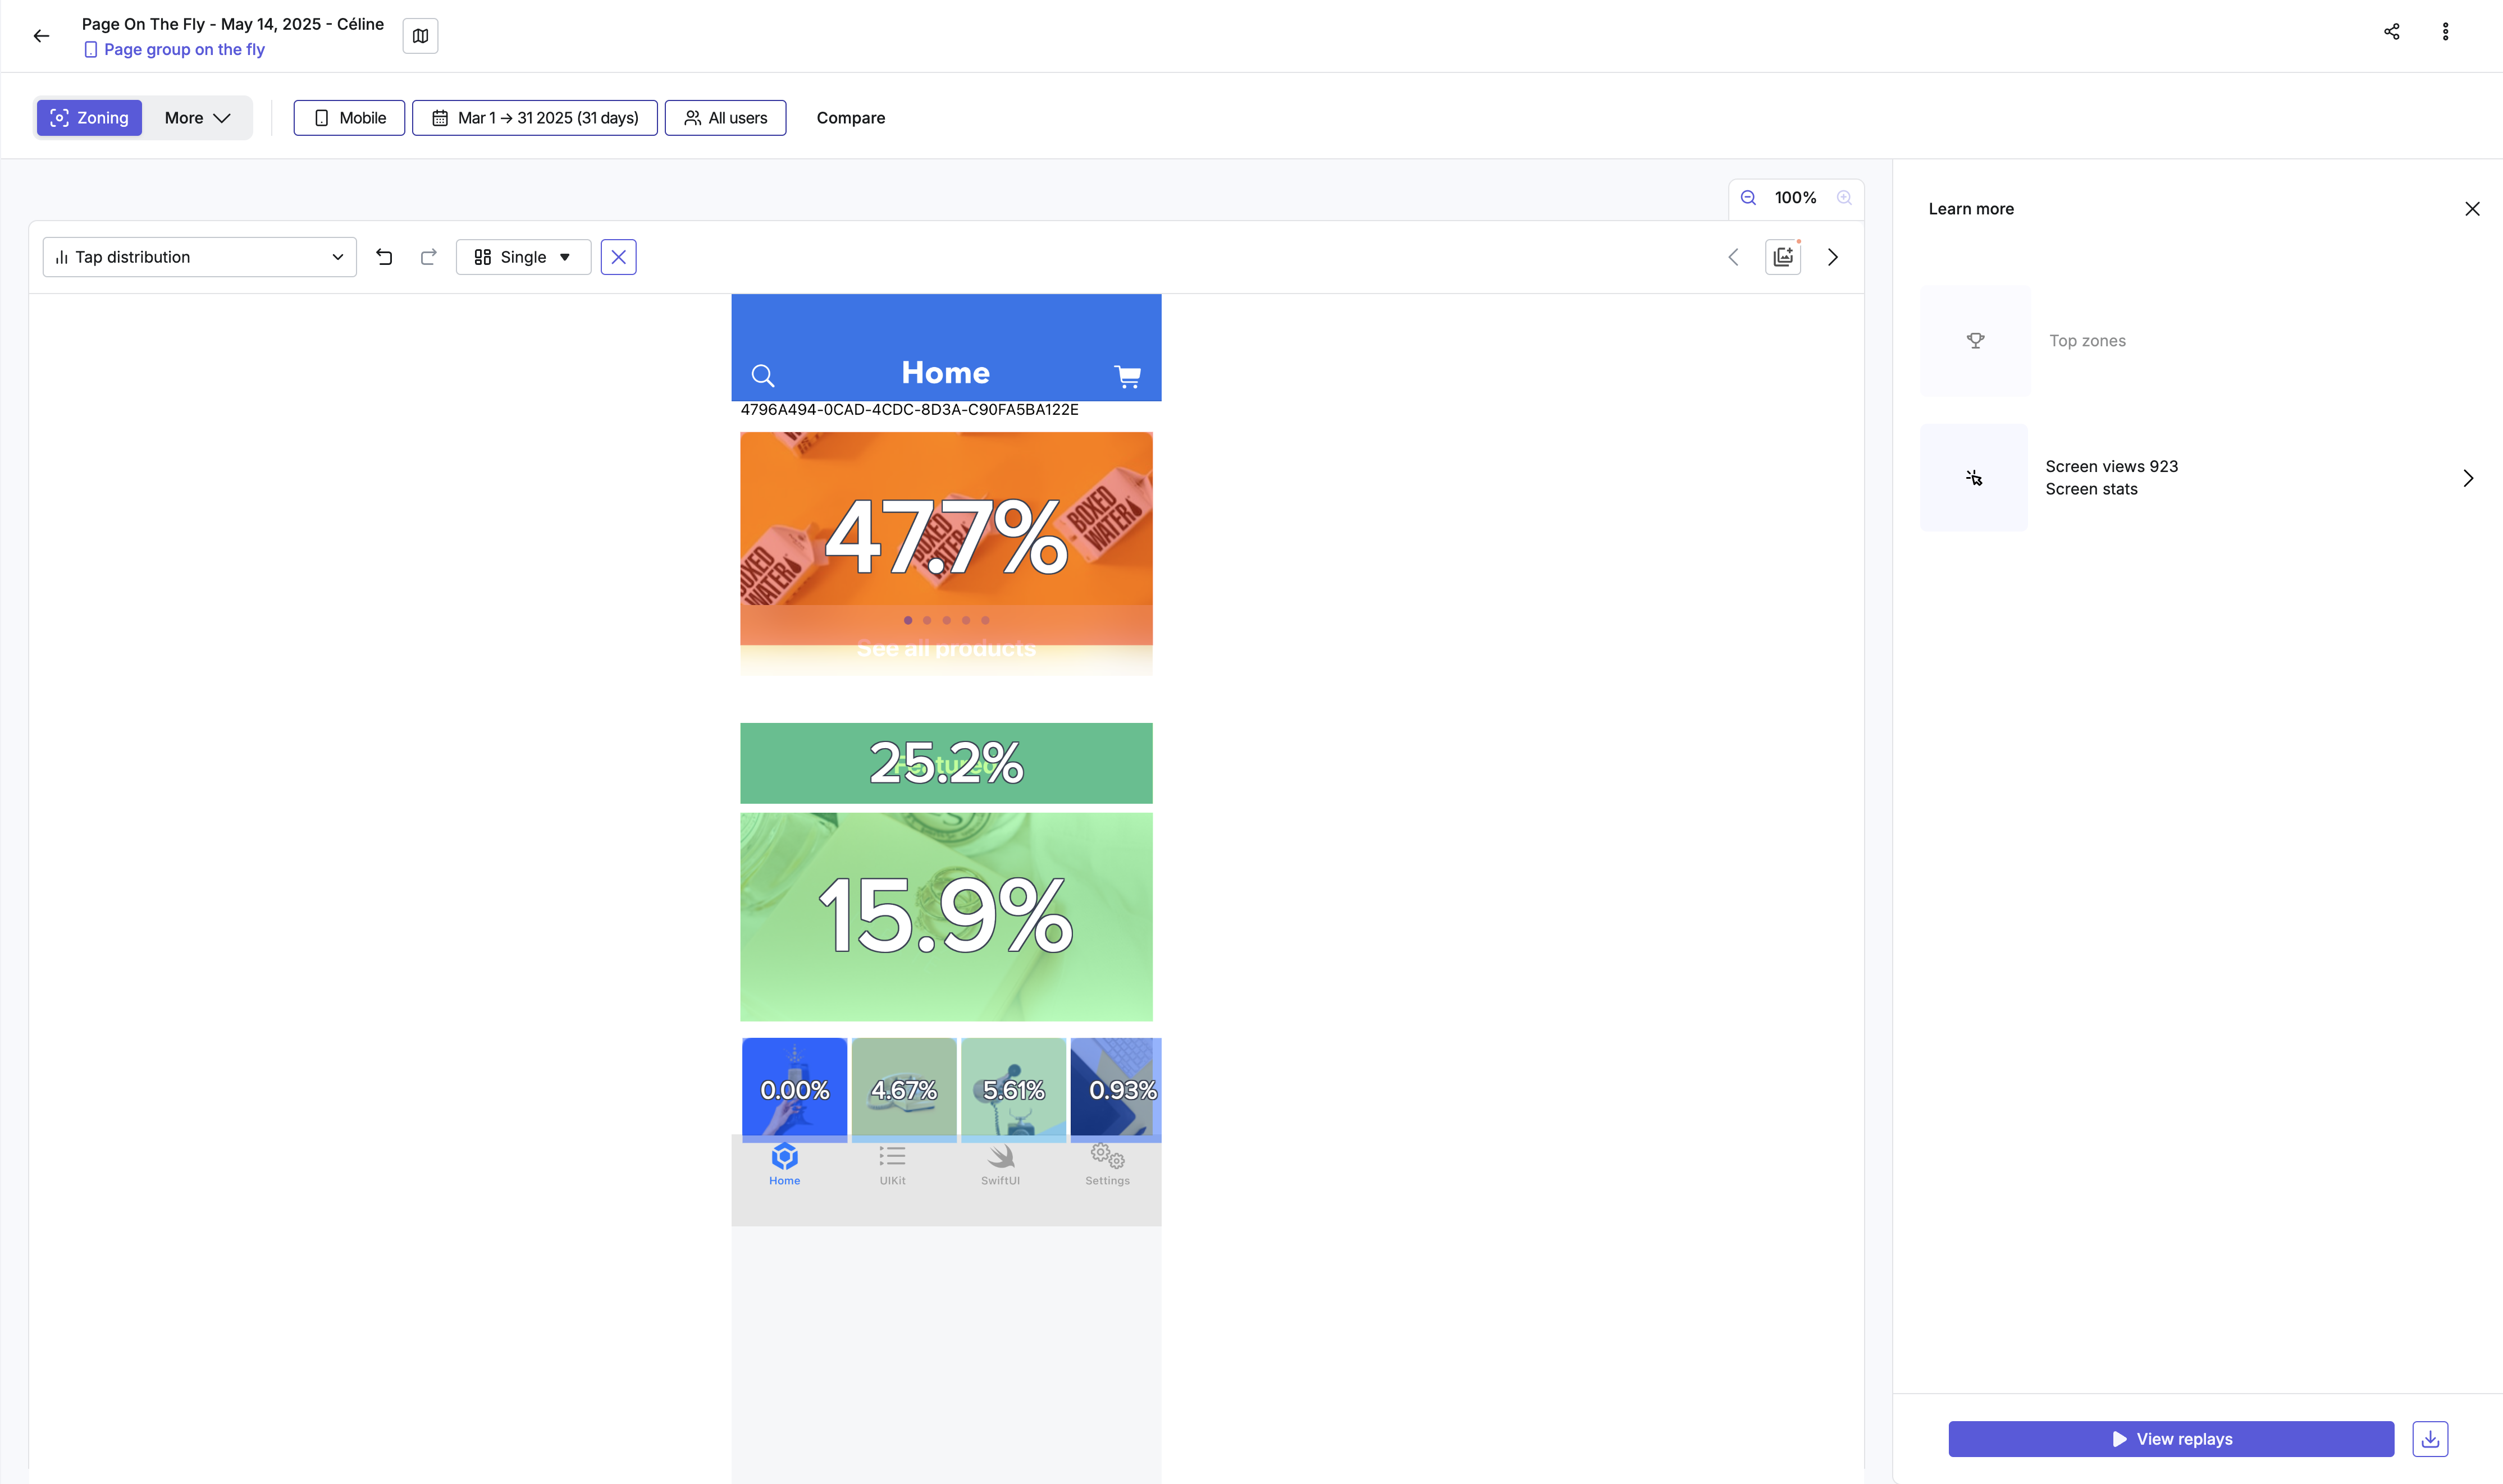Click the 100% zoom level value
The width and height of the screenshot is (2503, 1484).
(1796, 198)
